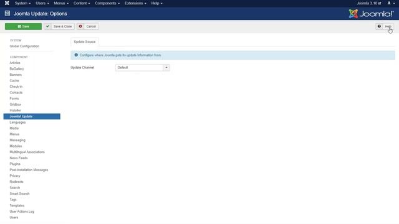Open the Users menu
The height and width of the screenshot is (224, 399).
[42, 3]
